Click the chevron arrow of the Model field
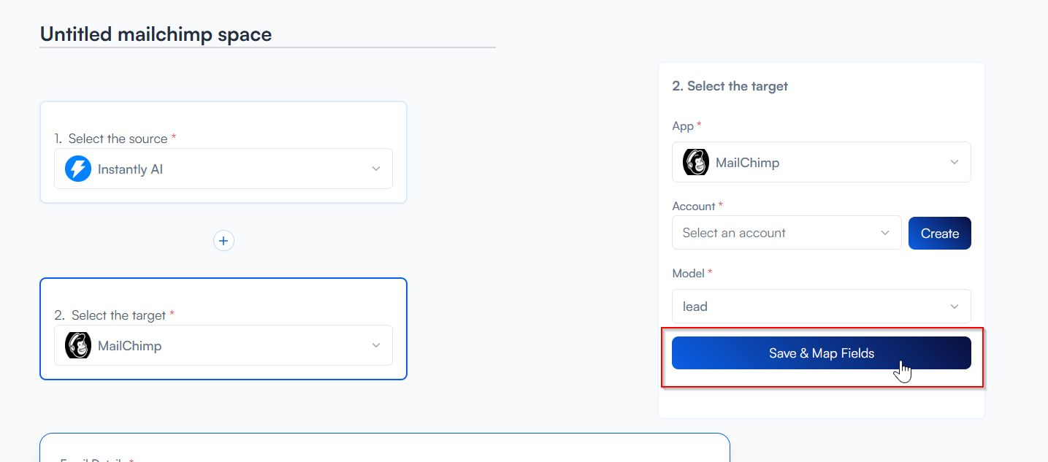Viewport: 1048px width, 462px height. click(x=955, y=307)
